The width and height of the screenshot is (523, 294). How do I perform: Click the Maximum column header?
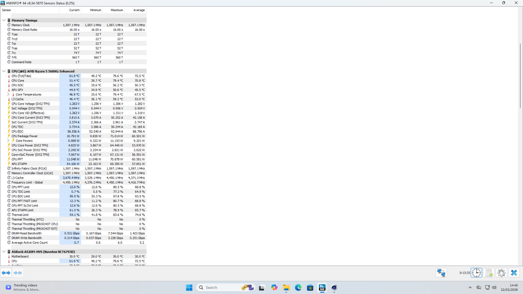(116, 10)
